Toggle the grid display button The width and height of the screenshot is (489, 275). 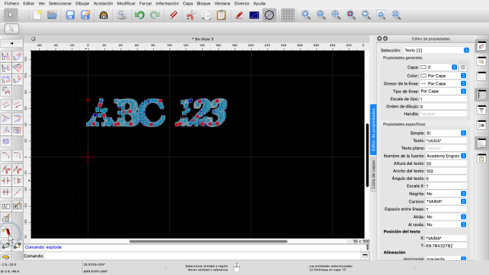(288, 15)
